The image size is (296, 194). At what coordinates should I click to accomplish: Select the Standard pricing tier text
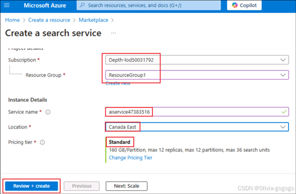tap(120, 142)
